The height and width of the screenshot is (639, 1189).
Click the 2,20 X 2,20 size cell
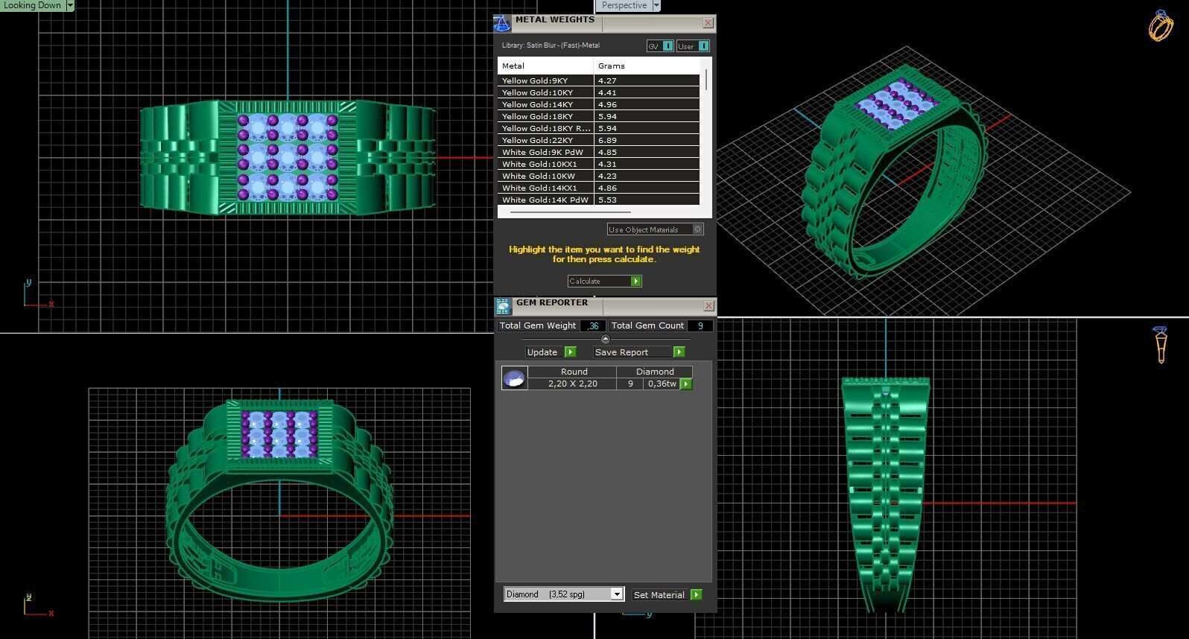pos(573,384)
